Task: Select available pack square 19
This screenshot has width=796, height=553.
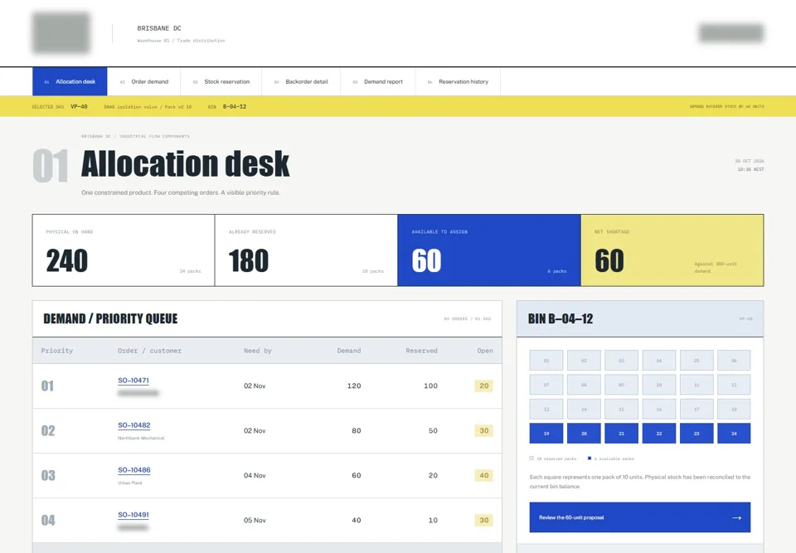Action: (546, 433)
